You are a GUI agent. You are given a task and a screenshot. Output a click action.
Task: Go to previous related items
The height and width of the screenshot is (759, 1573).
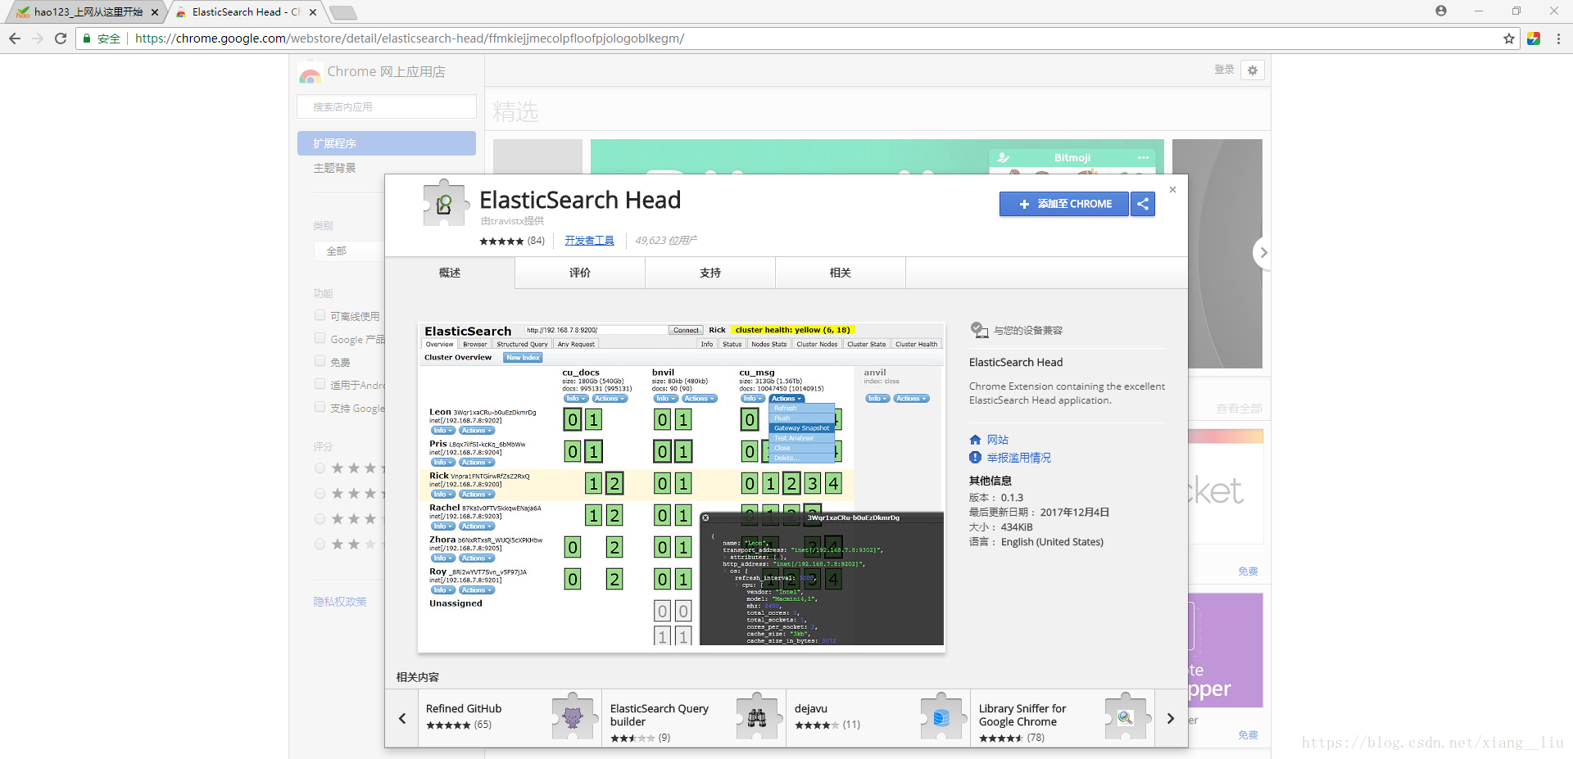(x=402, y=718)
